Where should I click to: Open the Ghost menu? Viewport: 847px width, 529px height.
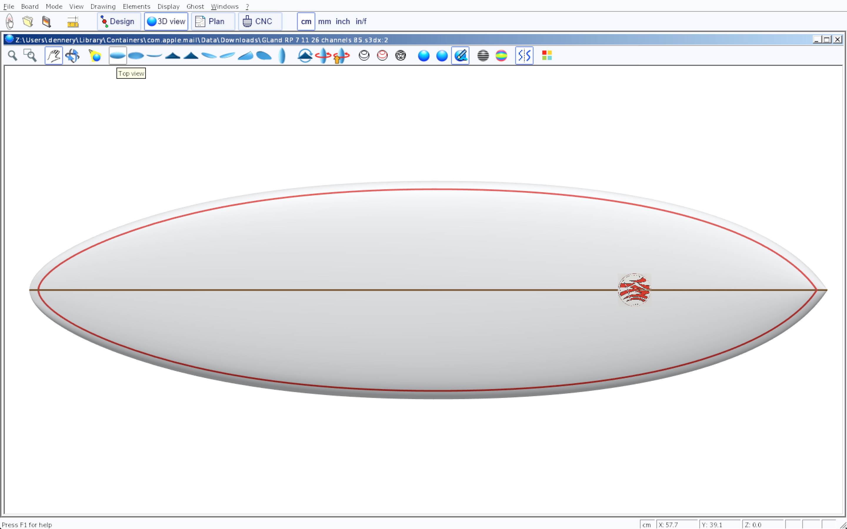(195, 6)
